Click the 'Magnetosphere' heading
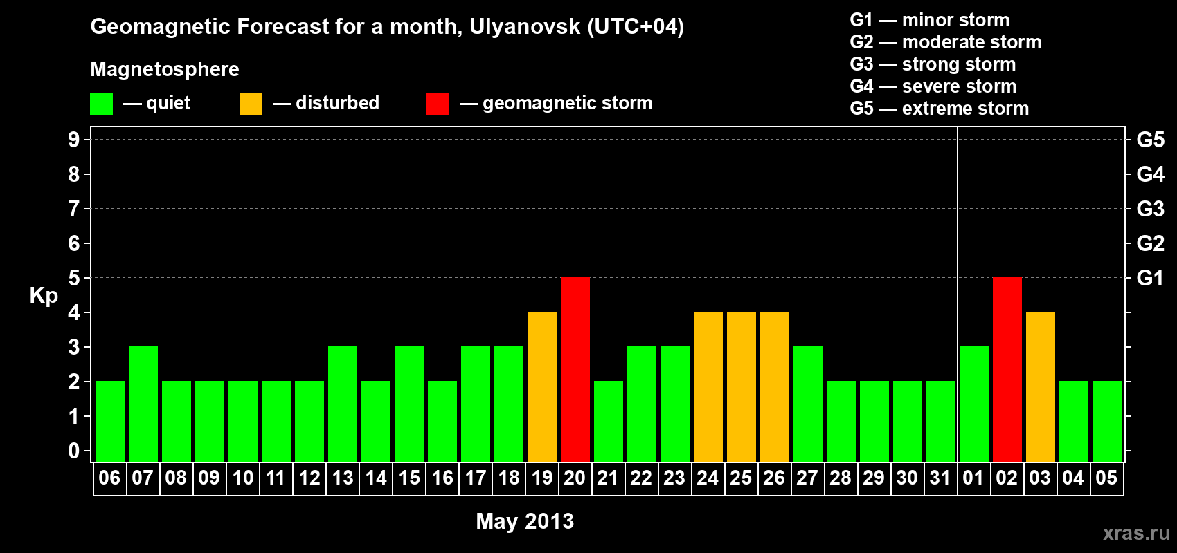 (x=165, y=69)
